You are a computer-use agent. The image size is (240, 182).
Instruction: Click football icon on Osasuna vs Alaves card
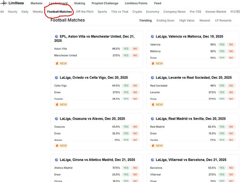point(57,119)
